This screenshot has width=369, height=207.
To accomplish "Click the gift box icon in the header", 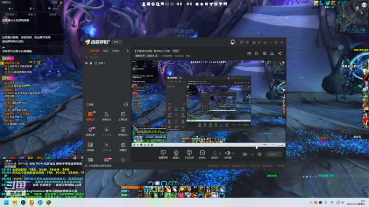I will (x=249, y=53).
